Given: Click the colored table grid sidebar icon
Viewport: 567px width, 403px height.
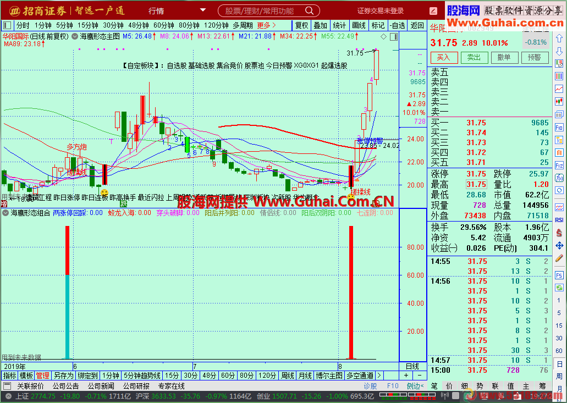Looking at the screenshot, I should pyautogui.click(x=559, y=76).
